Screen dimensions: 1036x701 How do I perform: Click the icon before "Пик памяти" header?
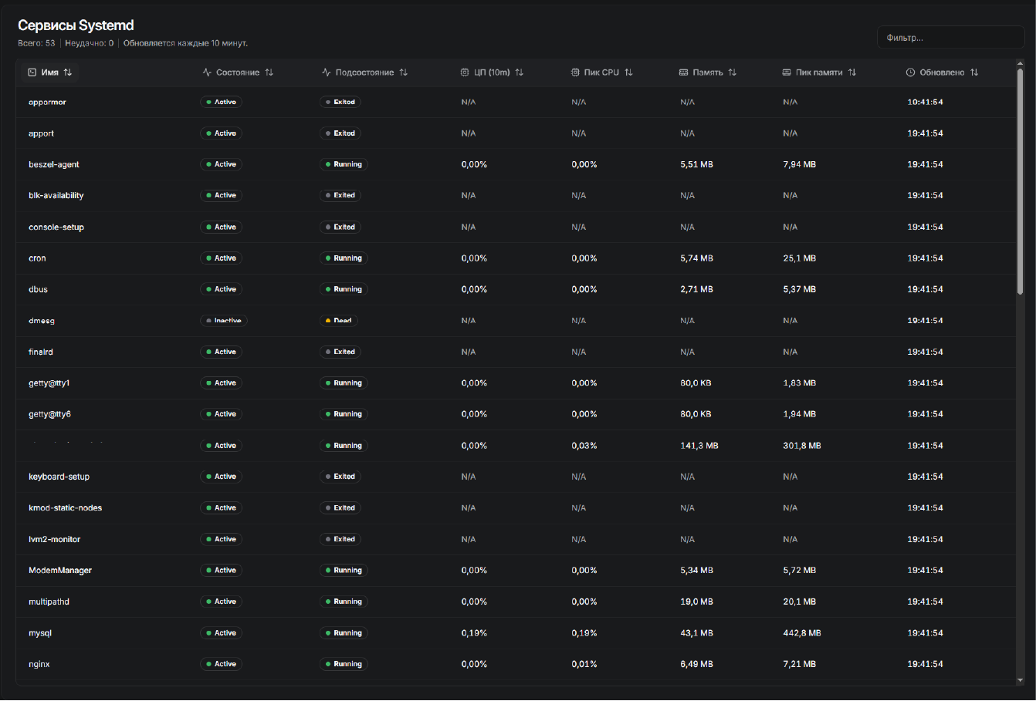coord(787,72)
